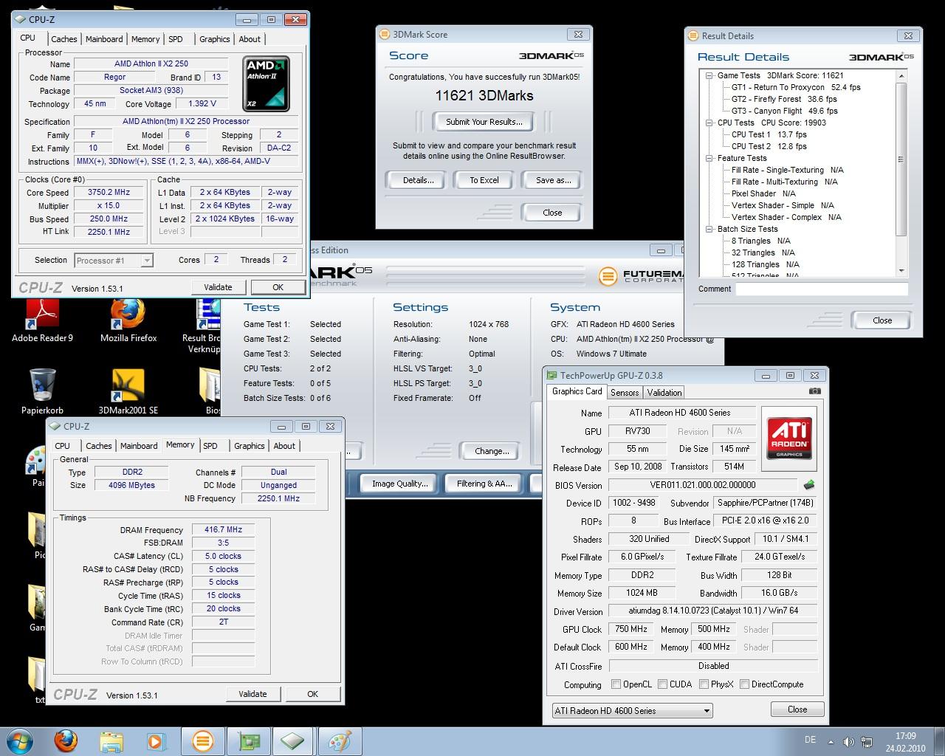Click the Filtering & AA... button

(484, 484)
